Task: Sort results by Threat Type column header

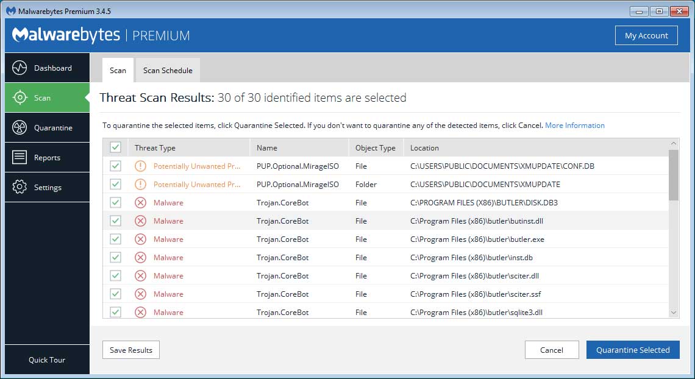Action: click(x=155, y=147)
